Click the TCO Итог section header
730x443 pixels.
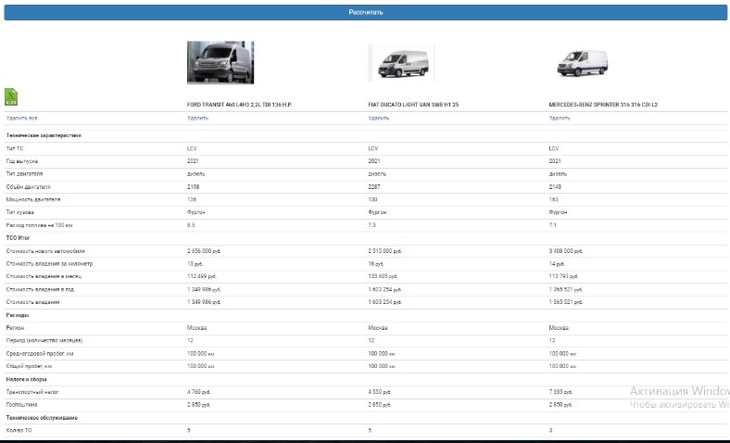pos(19,238)
